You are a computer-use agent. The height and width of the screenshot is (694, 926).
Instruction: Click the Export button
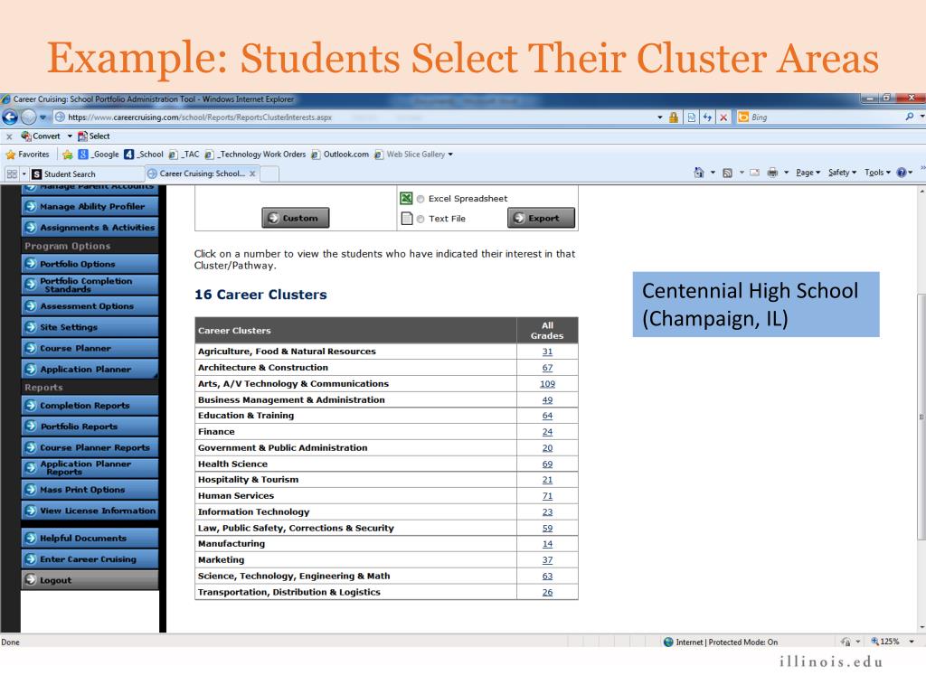541,218
